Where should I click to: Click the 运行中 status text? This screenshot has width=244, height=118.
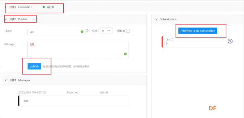[x=50, y=7]
